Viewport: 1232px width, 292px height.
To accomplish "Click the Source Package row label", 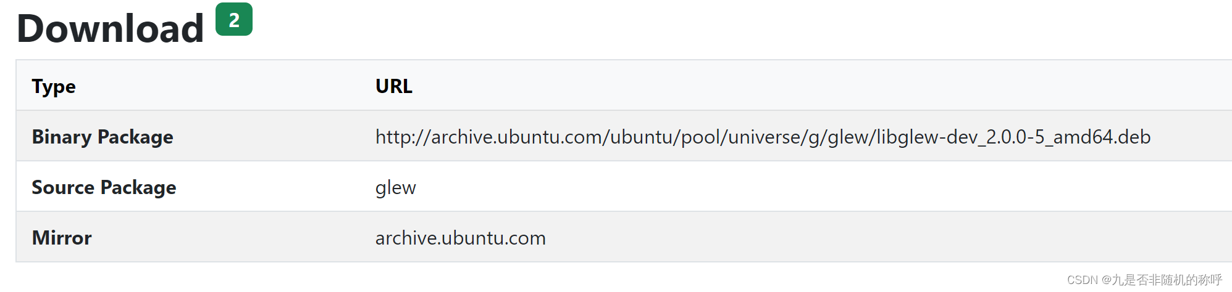I will tap(104, 187).
